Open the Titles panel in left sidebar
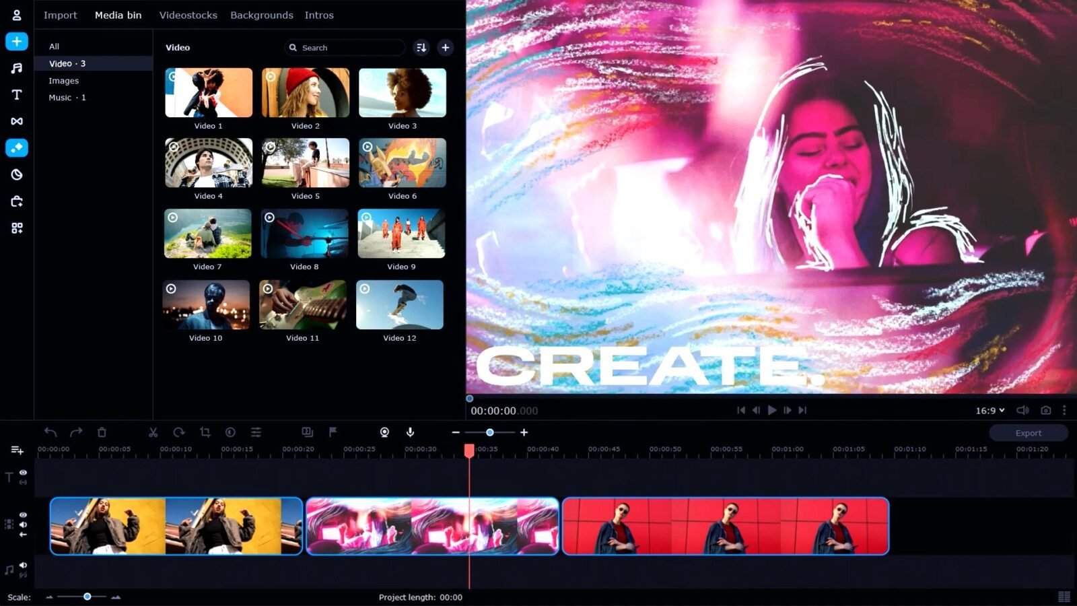 tap(17, 94)
